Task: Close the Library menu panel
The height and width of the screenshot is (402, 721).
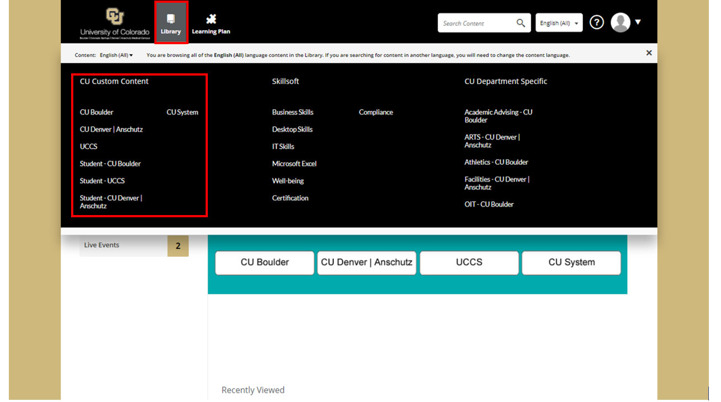Action: 649,53
